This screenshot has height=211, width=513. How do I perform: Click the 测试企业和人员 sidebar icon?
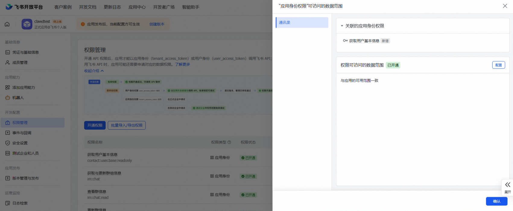tap(8, 153)
